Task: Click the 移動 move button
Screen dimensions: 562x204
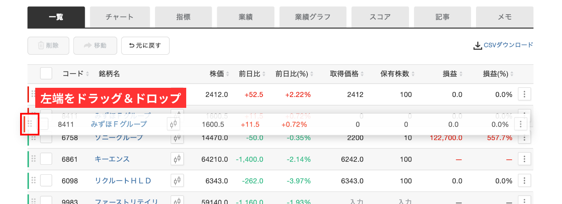Action: pyautogui.click(x=95, y=46)
